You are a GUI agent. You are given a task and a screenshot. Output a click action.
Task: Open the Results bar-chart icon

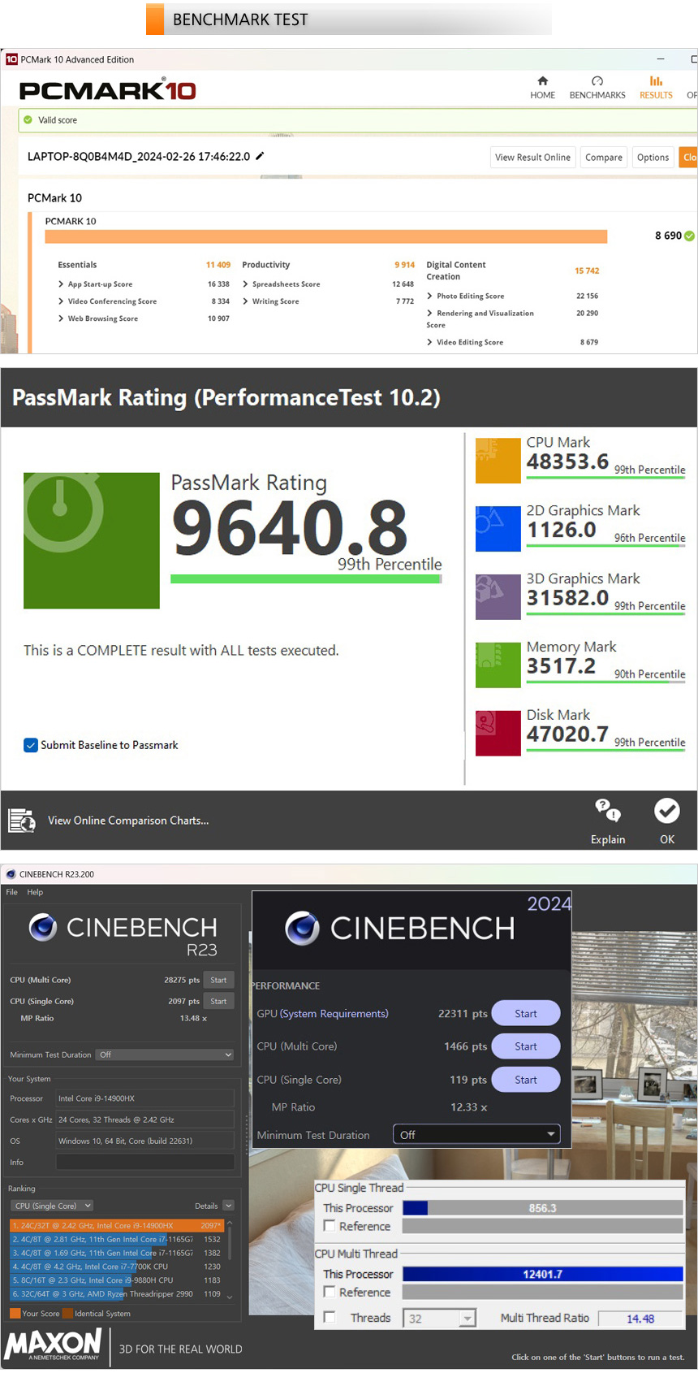tap(656, 81)
